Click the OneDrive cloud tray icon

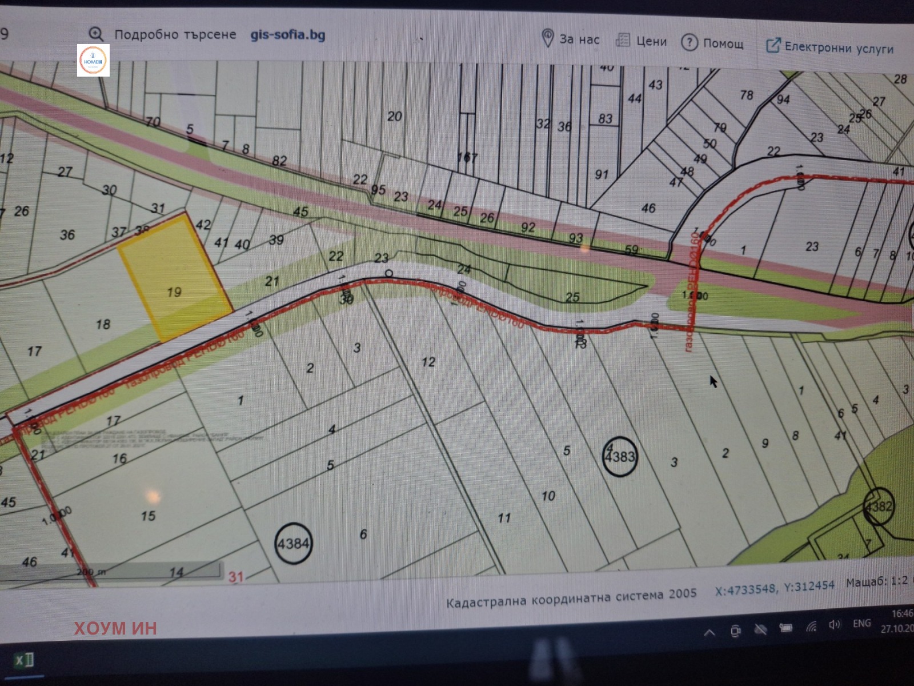(x=760, y=629)
